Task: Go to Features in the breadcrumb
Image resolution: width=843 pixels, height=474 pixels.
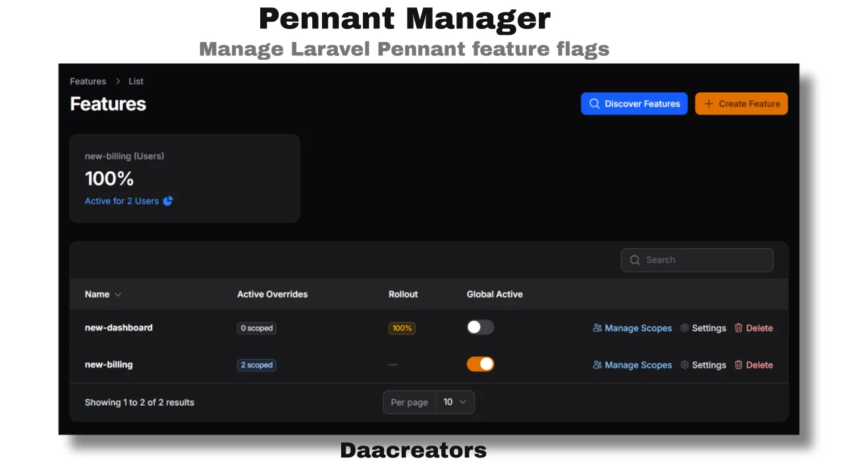Action: 88,82
